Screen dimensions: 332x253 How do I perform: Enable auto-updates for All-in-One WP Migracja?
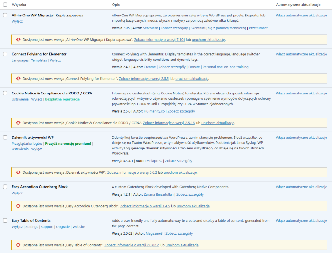[x=301, y=15]
